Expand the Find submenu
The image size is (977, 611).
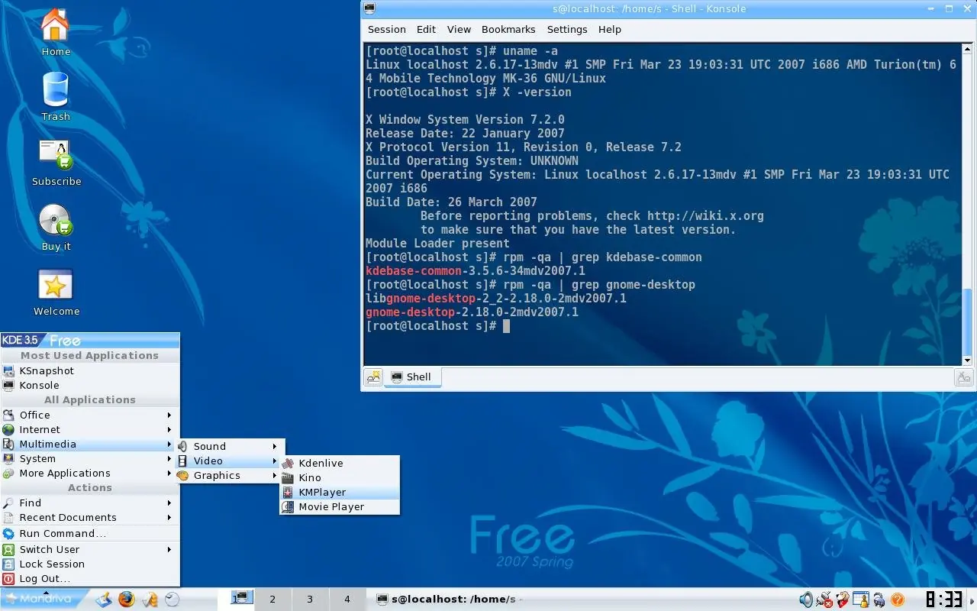(90, 503)
